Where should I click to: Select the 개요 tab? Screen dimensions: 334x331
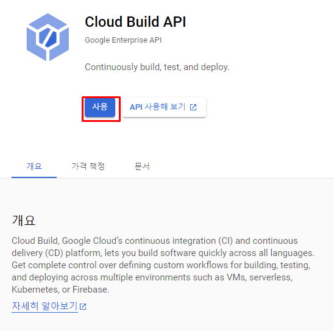click(34, 166)
